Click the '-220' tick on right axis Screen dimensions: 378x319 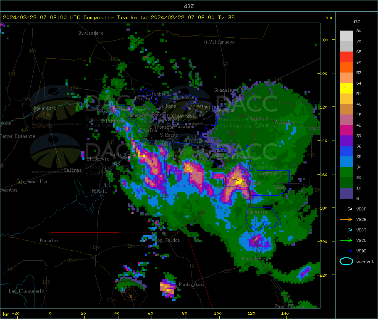[323, 275]
